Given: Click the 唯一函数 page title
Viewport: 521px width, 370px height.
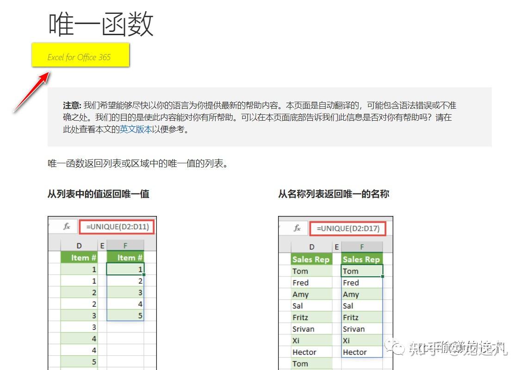Looking at the screenshot, I should tap(101, 25).
